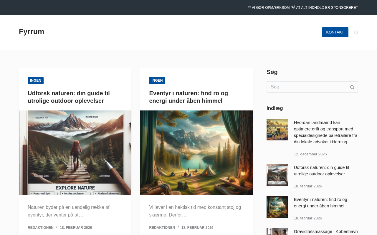Viewport: 377px width, 235px height.
Task: Click date '12. december 2025' in sidebar
Action: tap(310, 154)
